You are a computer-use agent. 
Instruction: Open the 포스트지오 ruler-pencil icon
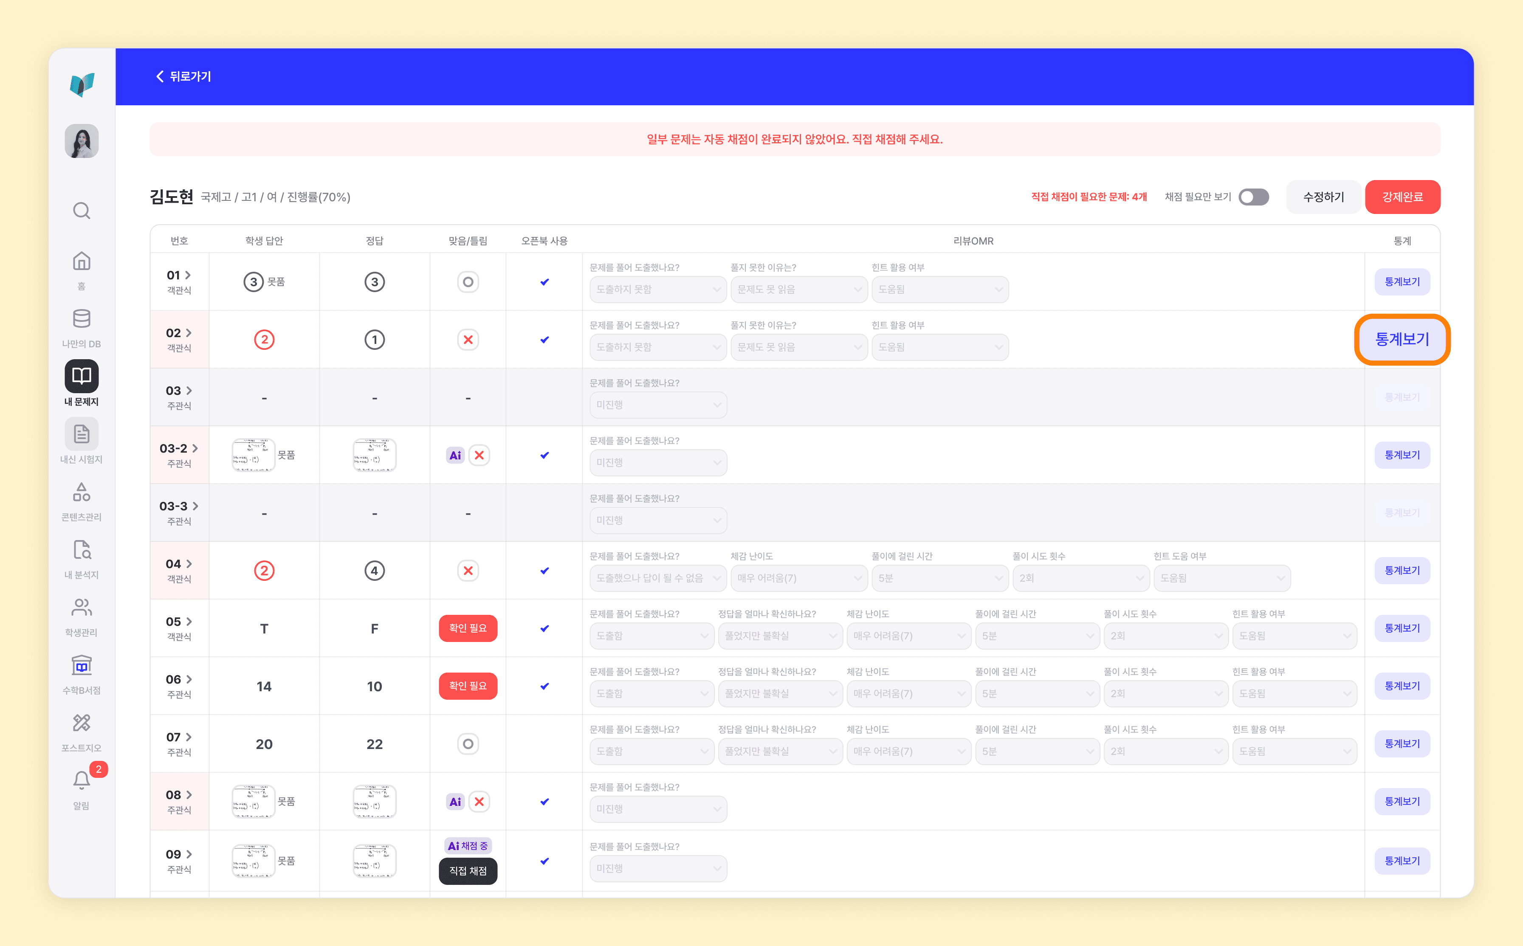click(82, 723)
